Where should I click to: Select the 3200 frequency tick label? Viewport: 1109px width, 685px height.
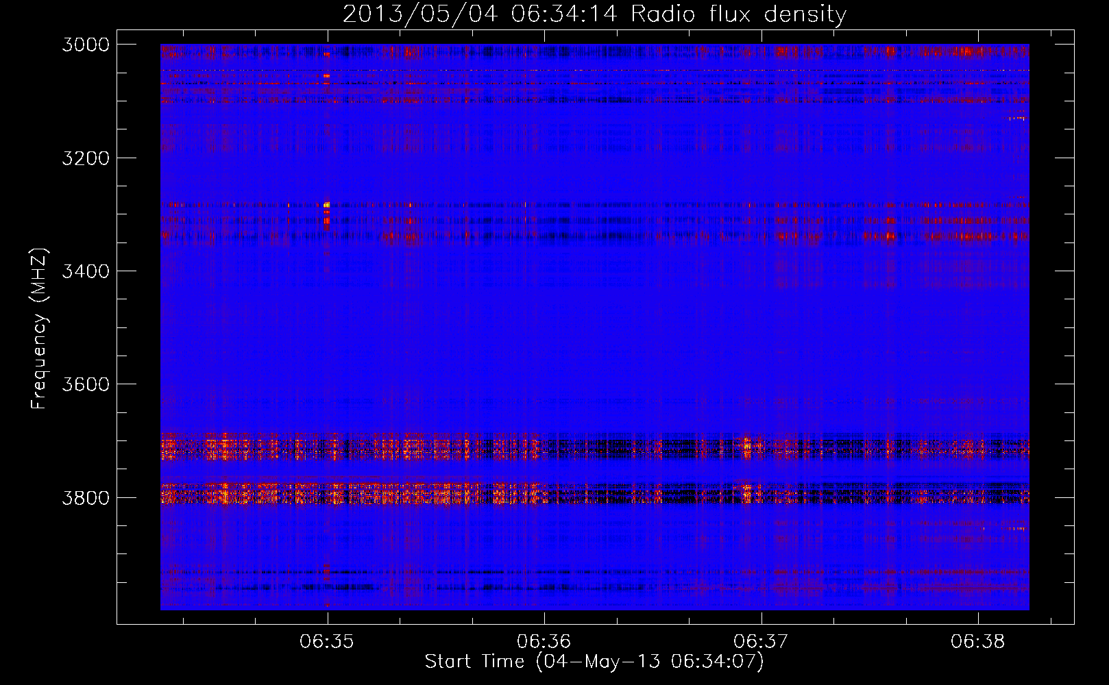[86, 158]
